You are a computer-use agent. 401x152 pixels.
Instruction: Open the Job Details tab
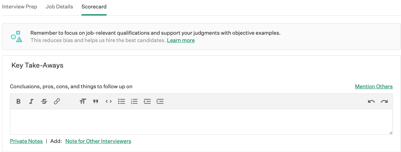pyautogui.click(x=59, y=7)
